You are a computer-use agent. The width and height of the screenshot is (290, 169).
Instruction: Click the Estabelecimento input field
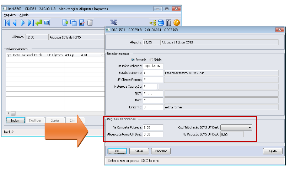[x=153, y=73]
